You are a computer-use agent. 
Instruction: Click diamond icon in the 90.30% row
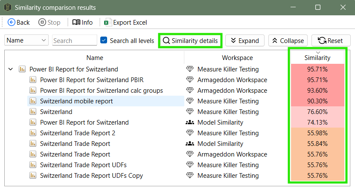point(190,101)
